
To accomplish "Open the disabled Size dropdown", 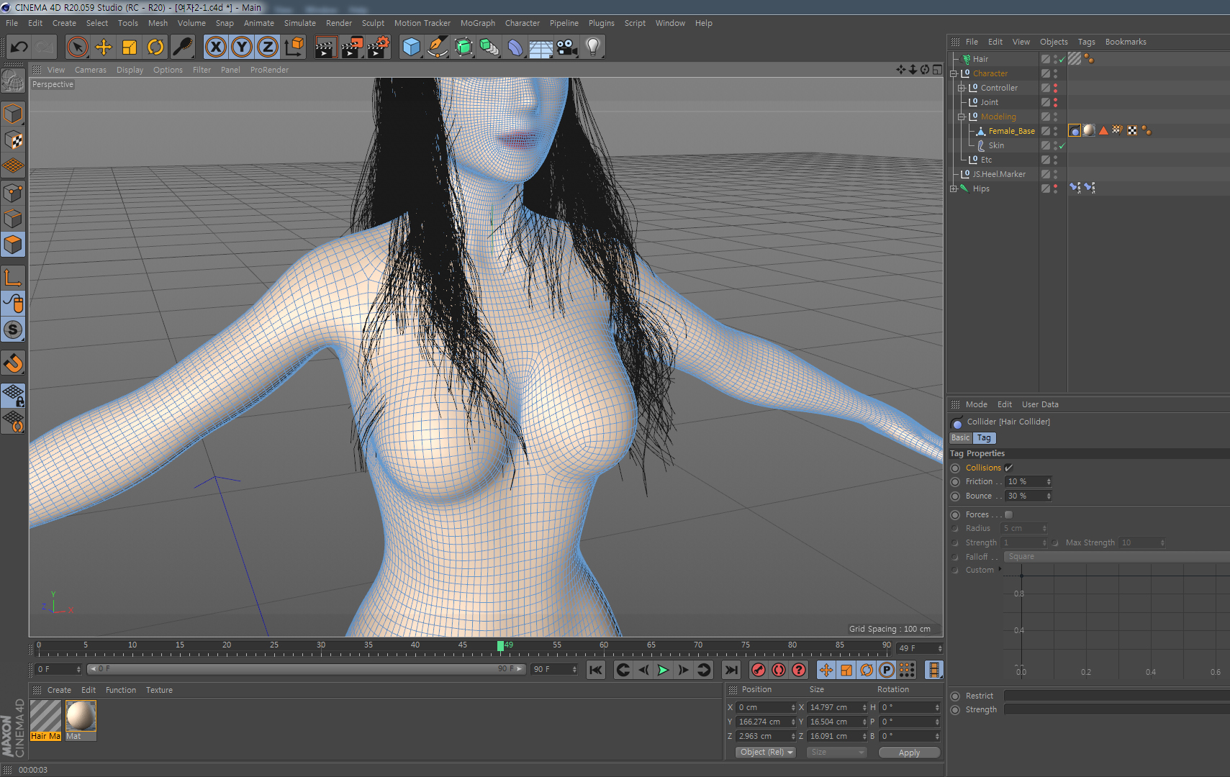I will (836, 753).
